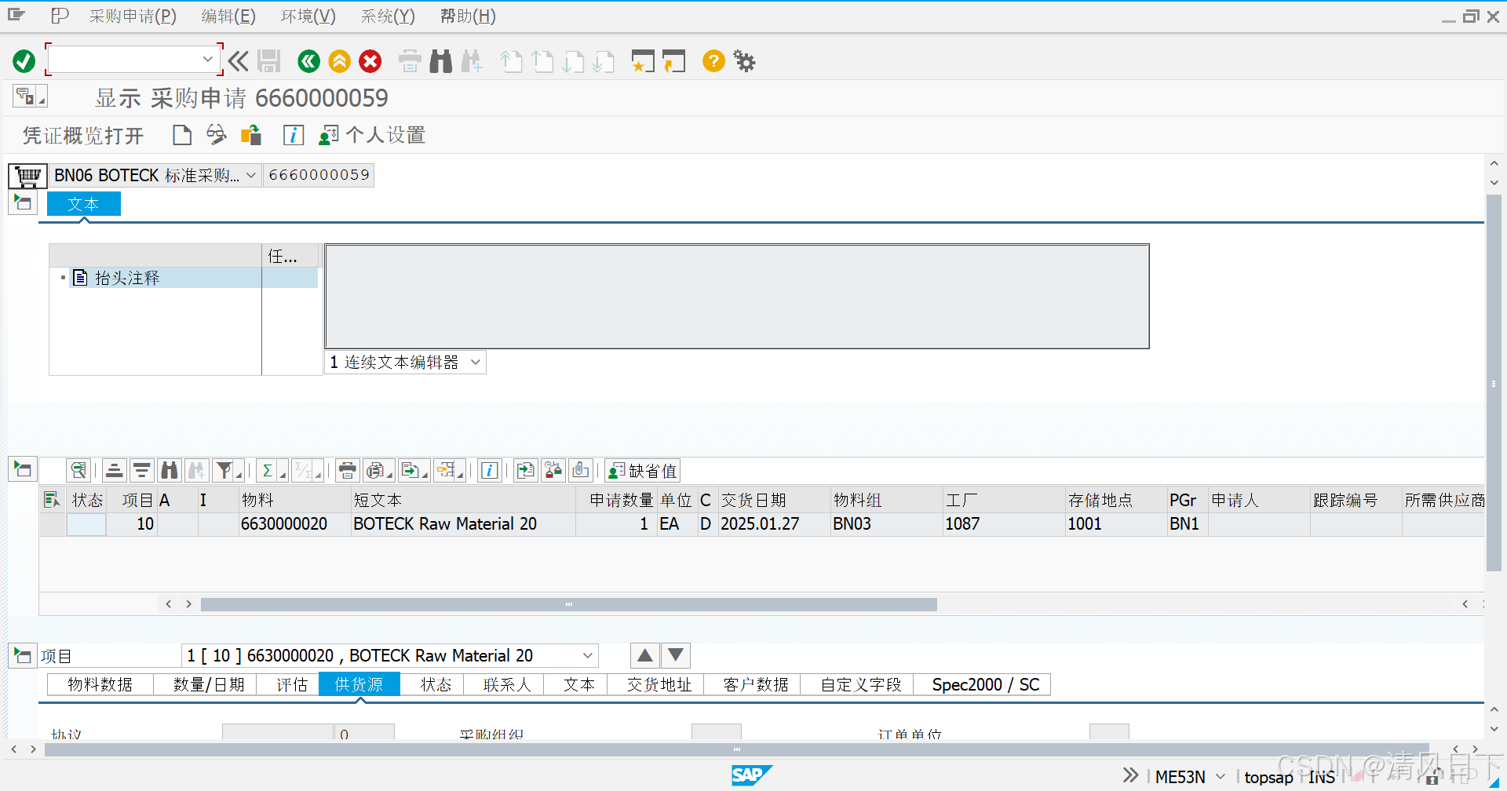Click the yellow Exit up-arrow icon
Image resolution: width=1507 pixels, height=791 pixels.
coord(339,61)
